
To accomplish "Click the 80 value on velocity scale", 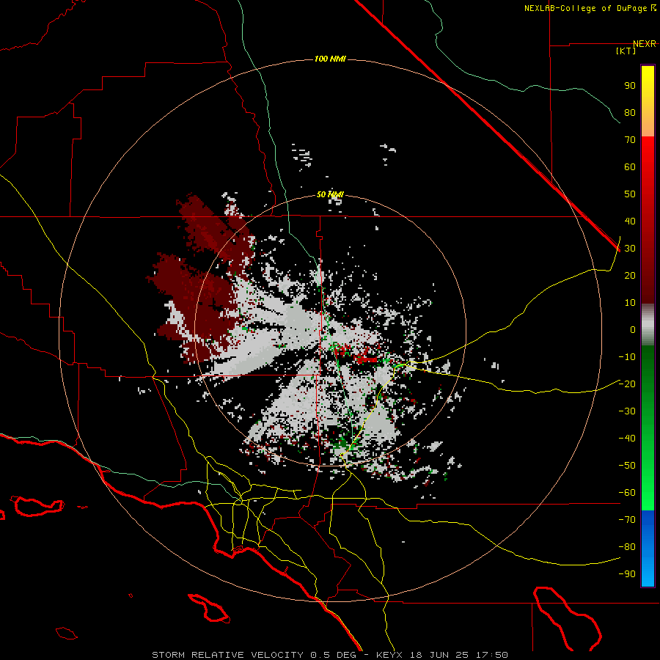I will (x=630, y=113).
